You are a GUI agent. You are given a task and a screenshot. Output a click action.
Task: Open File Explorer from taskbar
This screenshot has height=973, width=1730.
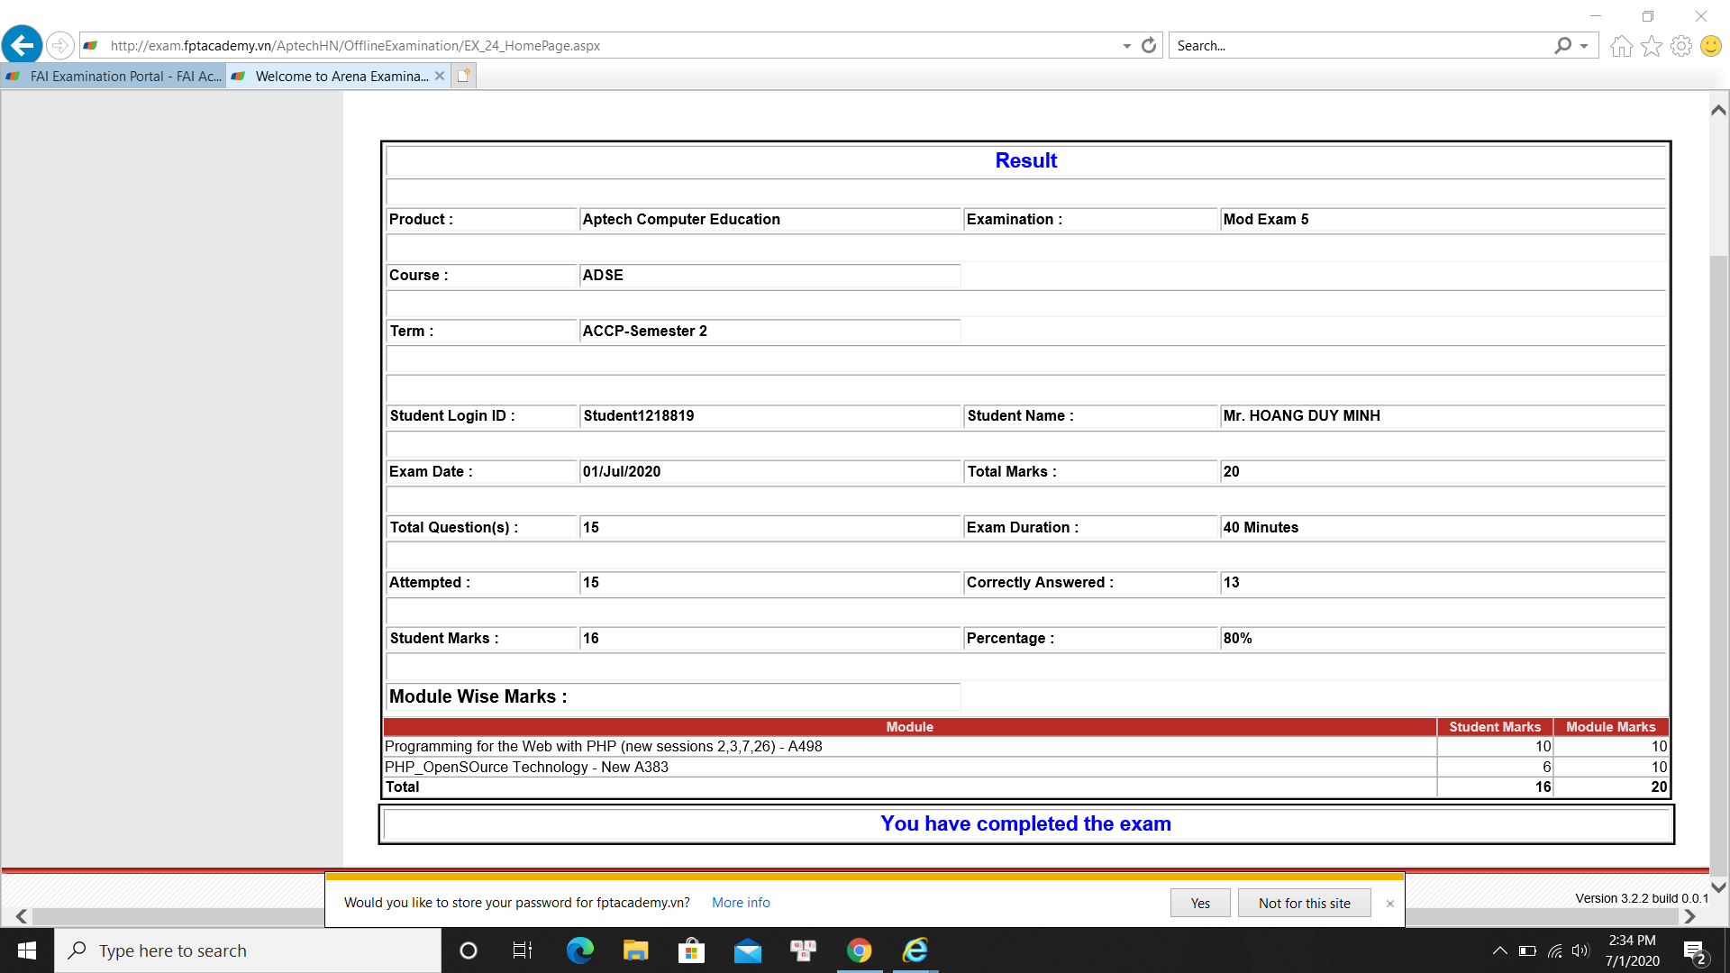(635, 950)
